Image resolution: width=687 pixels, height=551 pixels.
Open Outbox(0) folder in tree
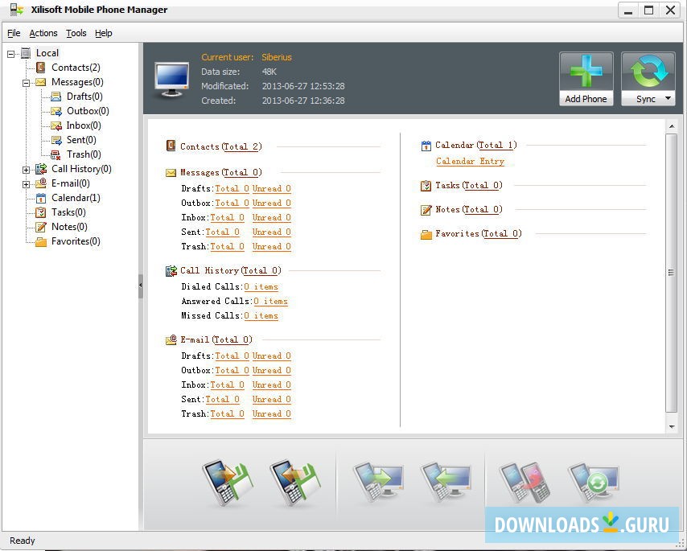point(88,111)
